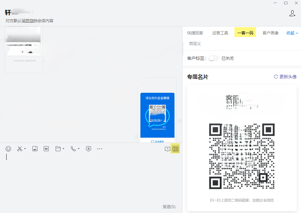301x213 pixels.
Task: Open the file folder icon
Action: 58,149
